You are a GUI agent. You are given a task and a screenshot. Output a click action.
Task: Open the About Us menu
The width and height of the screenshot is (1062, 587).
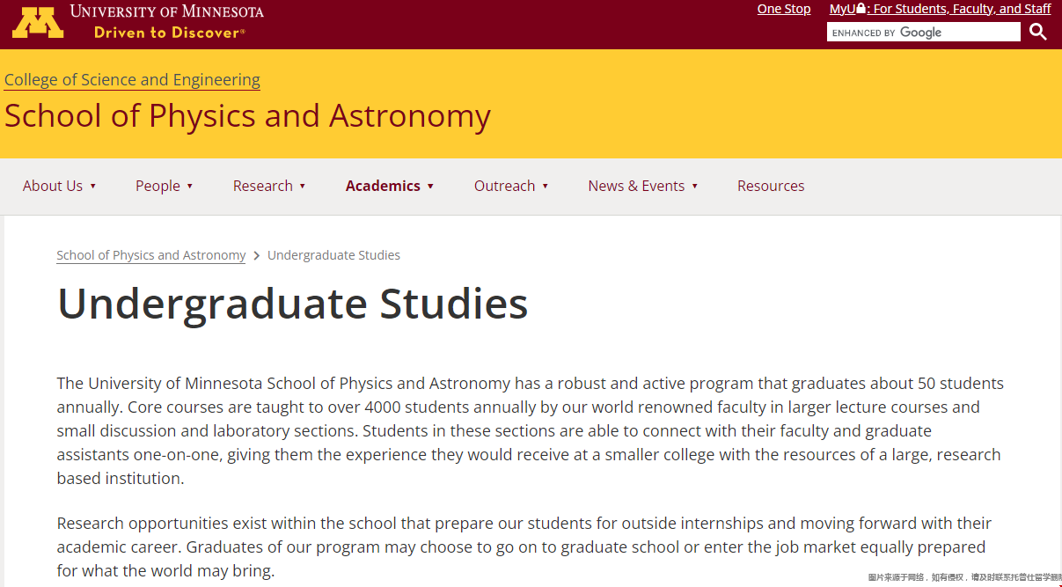coord(53,186)
